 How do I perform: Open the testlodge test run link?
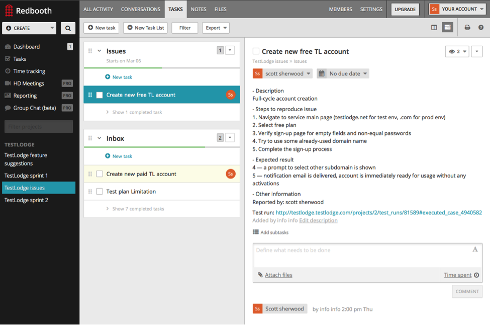(378, 213)
